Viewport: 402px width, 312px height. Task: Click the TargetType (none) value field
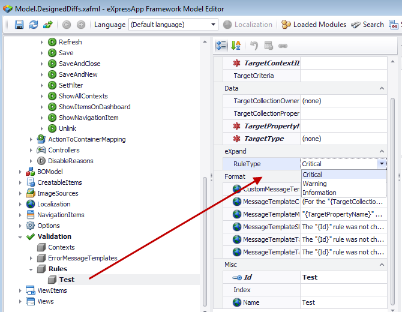[344, 139]
